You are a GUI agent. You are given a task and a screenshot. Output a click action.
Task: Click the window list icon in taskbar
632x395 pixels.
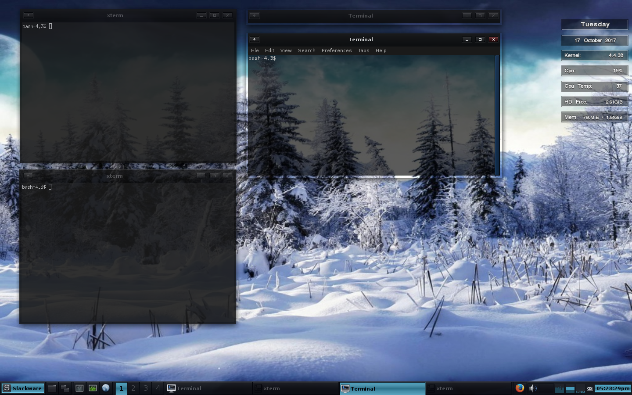click(65, 388)
